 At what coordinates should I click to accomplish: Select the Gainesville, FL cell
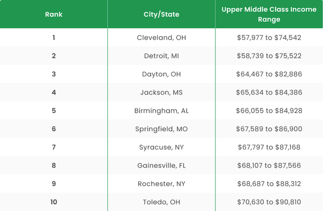[x=161, y=166]
